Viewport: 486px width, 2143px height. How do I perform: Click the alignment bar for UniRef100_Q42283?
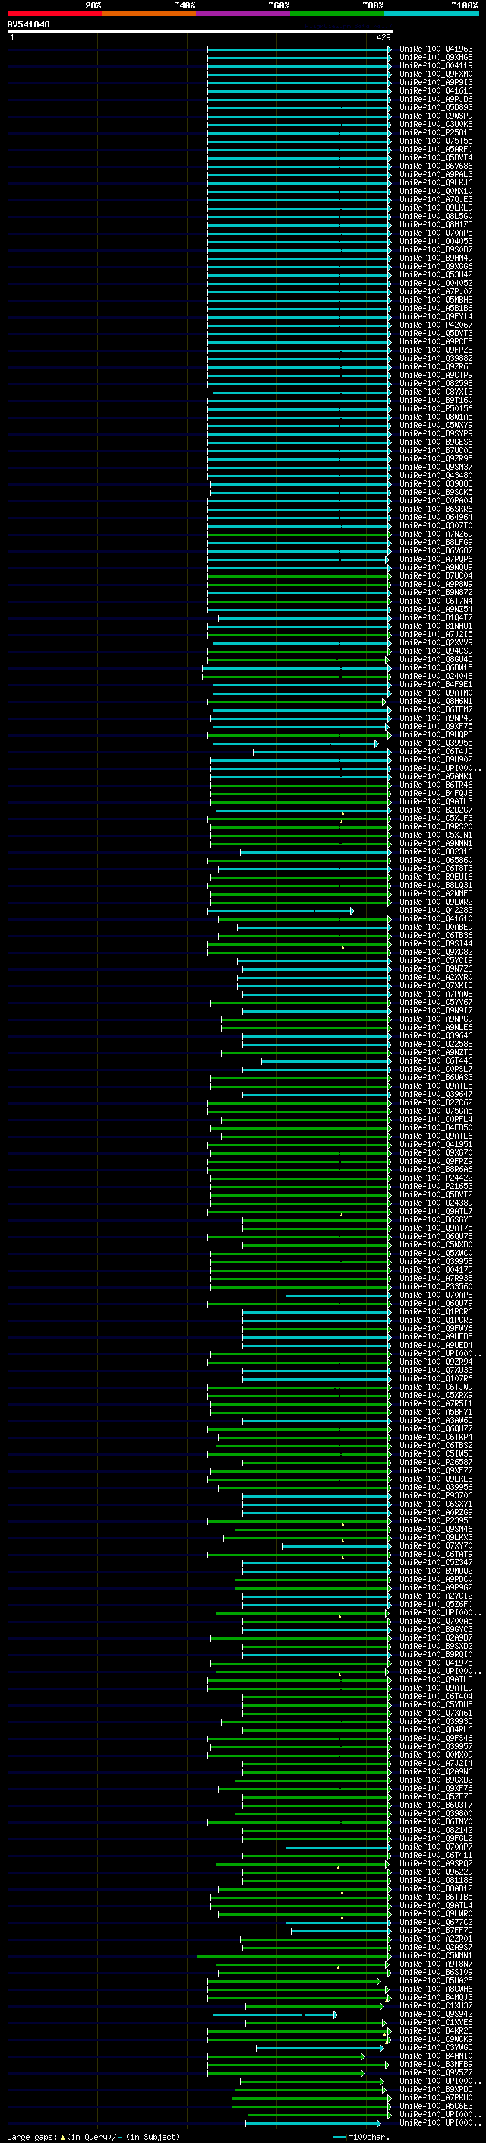click(281, 911)
